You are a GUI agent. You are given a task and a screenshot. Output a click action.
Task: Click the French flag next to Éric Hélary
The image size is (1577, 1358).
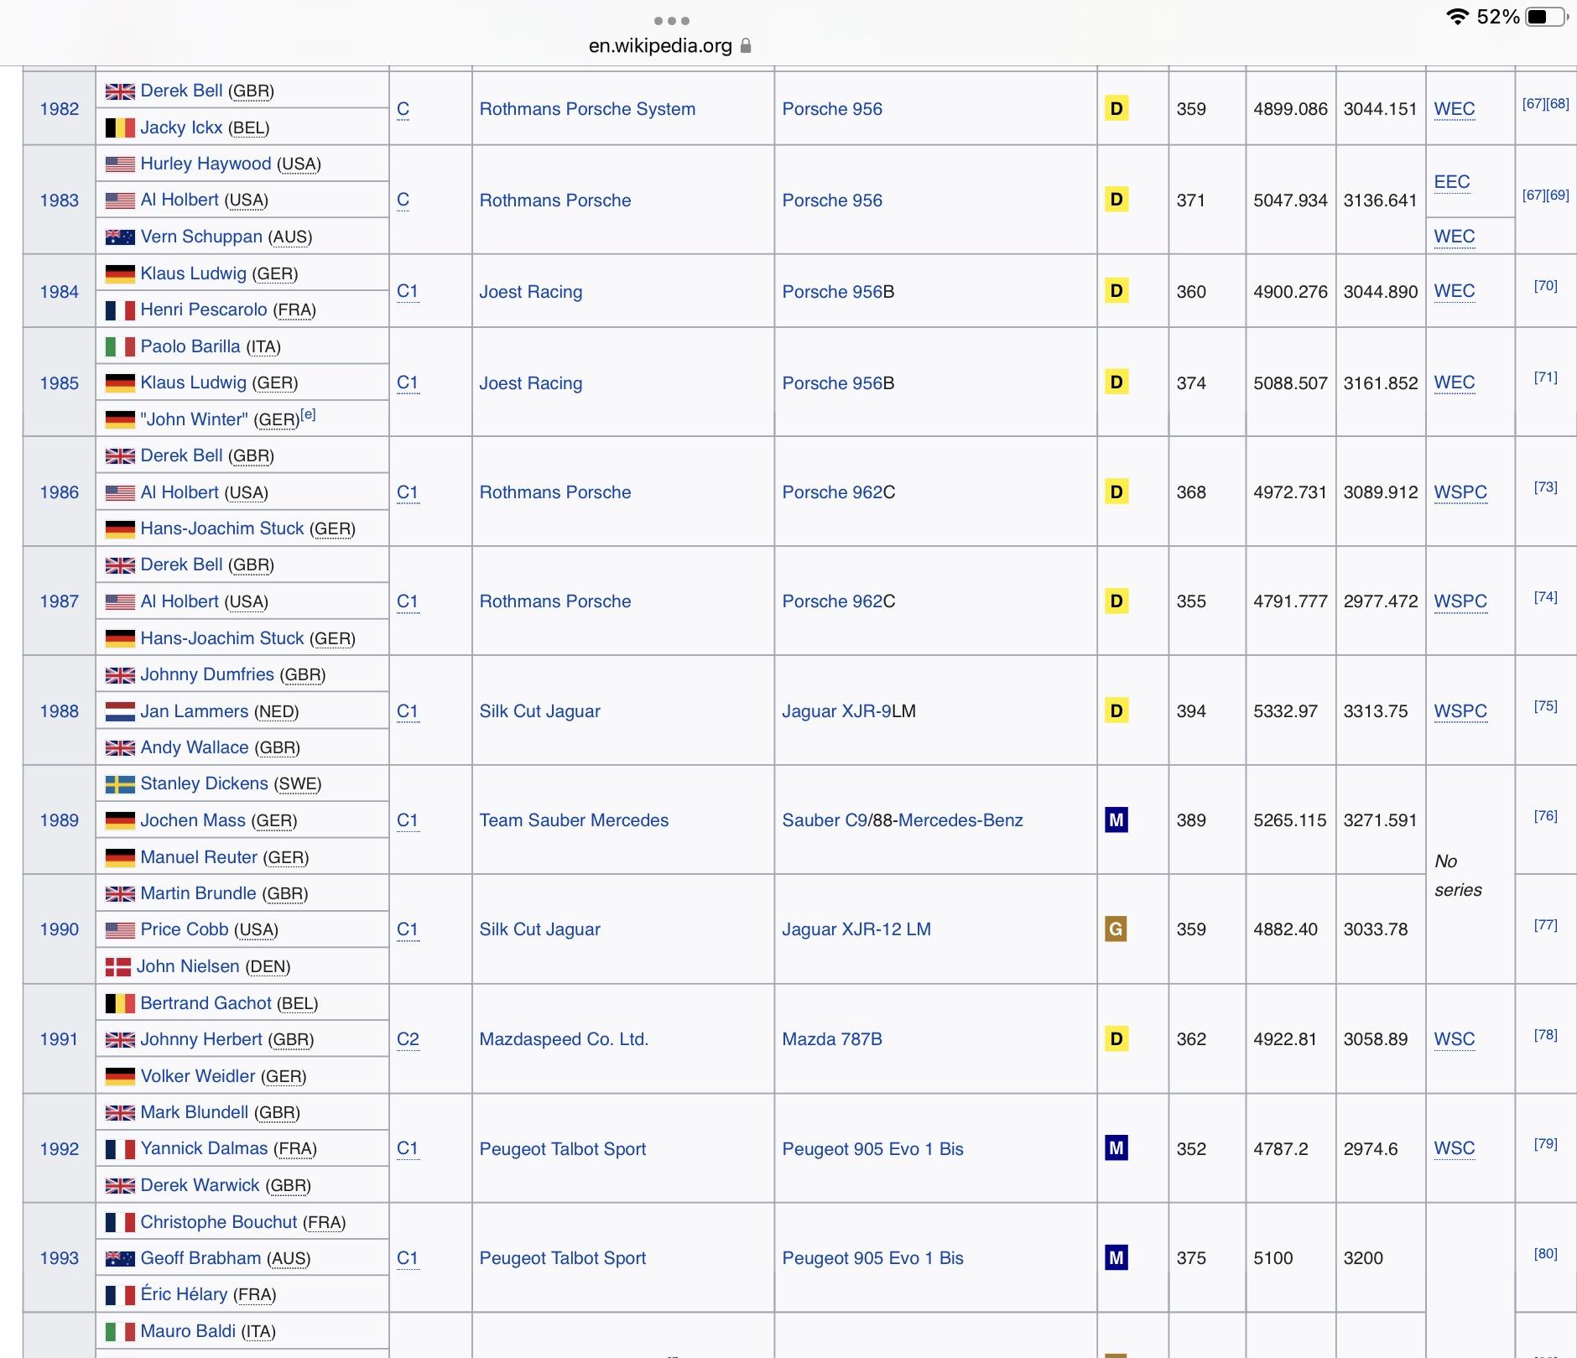[x=120, y=1295]
